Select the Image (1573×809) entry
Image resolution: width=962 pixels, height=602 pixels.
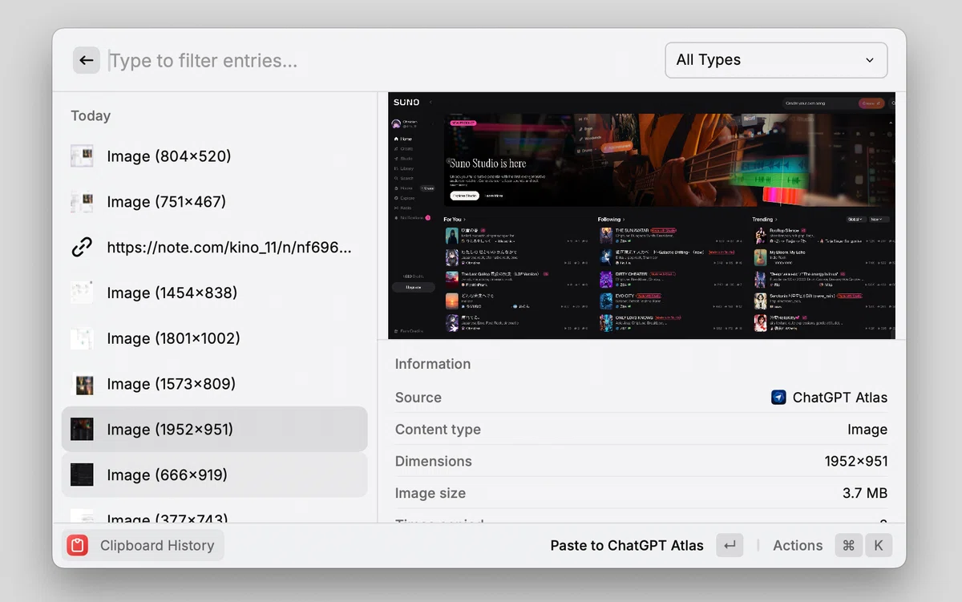tap(215, 384)
